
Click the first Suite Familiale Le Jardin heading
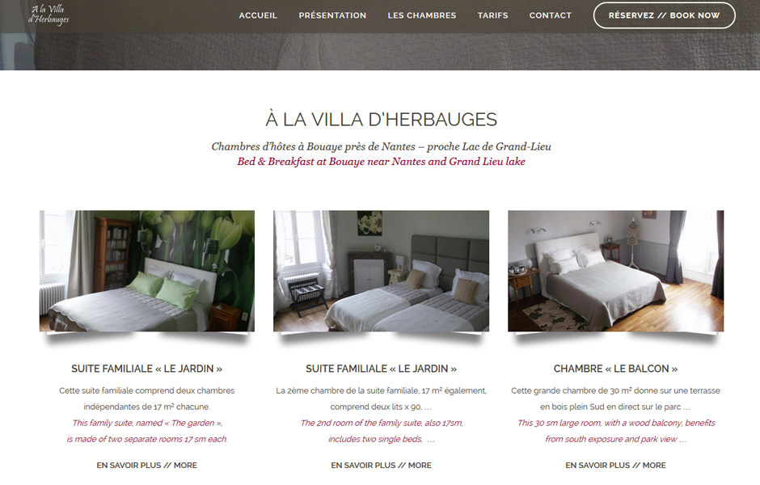click(x=147, y=369)
